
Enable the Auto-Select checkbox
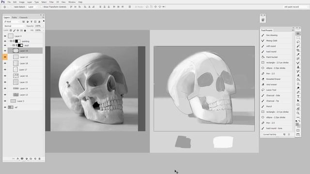pyautogui.click(x=12, y=7)
